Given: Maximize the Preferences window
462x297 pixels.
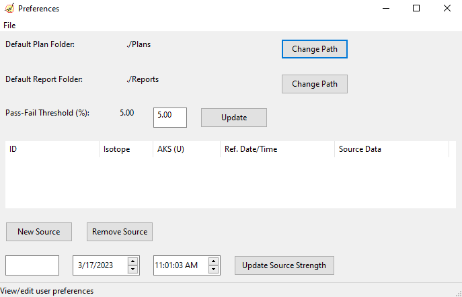Looking at the screenshot, I should 416,8.
